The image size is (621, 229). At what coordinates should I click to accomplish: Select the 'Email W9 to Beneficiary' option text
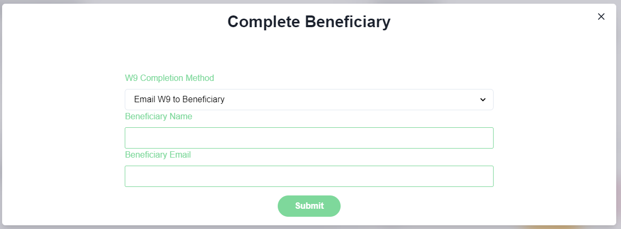[179, 100]
